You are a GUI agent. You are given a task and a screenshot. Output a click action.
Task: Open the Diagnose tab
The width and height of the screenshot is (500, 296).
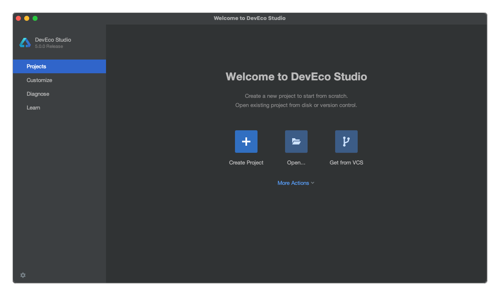(59, 94)
